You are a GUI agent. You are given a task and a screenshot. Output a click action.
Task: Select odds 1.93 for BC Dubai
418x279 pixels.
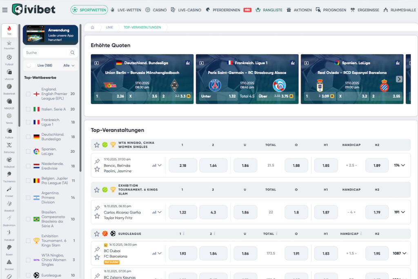click(183, 253)
